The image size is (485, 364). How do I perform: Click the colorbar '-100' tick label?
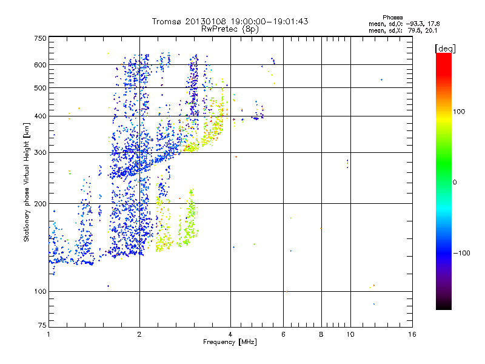(461, 253)
